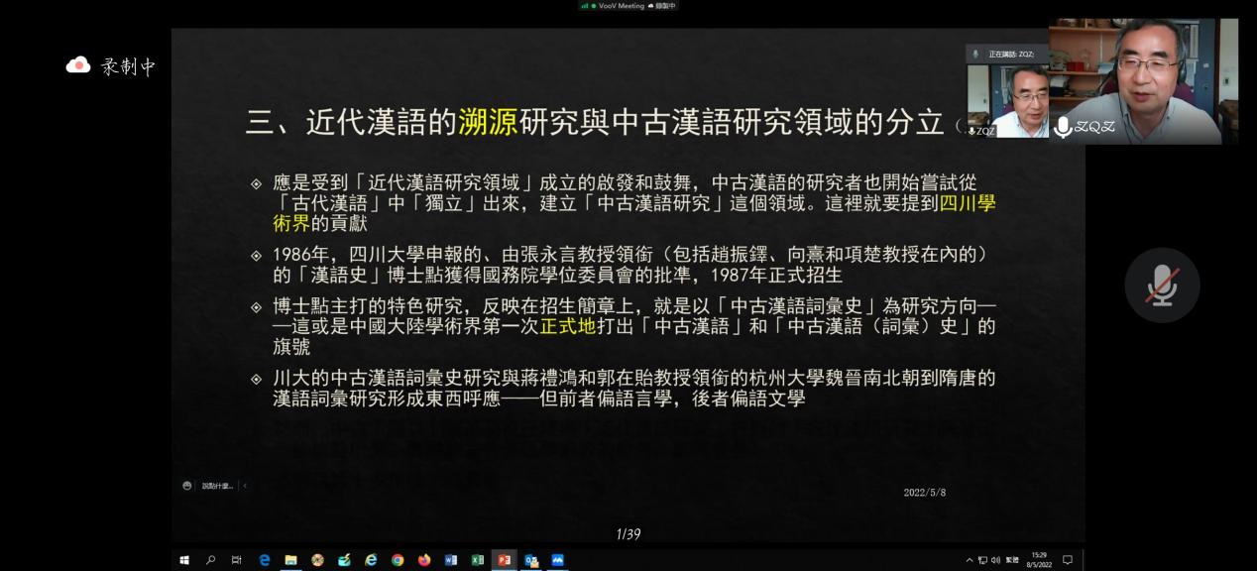Expand the hidden system tray icons
This screenshot has width=1257, height=571.
[970, 560]
